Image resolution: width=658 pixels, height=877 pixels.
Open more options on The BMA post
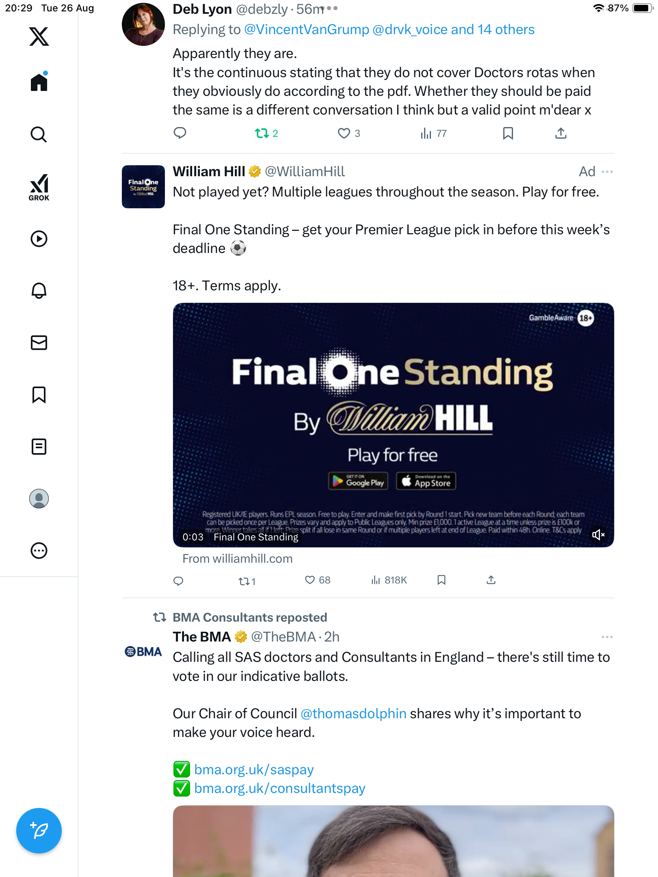click(607, 637)
